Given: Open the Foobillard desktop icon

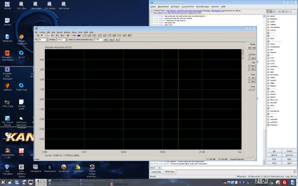Looking at the screenshot, I should (x=78, y=167).
